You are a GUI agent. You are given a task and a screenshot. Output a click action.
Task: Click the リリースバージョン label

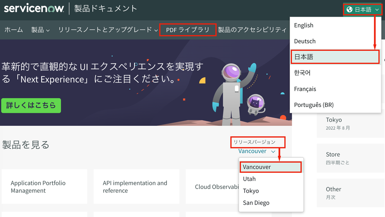pos(254,142)
